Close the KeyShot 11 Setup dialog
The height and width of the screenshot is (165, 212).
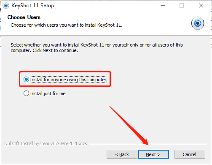(201, 5)
